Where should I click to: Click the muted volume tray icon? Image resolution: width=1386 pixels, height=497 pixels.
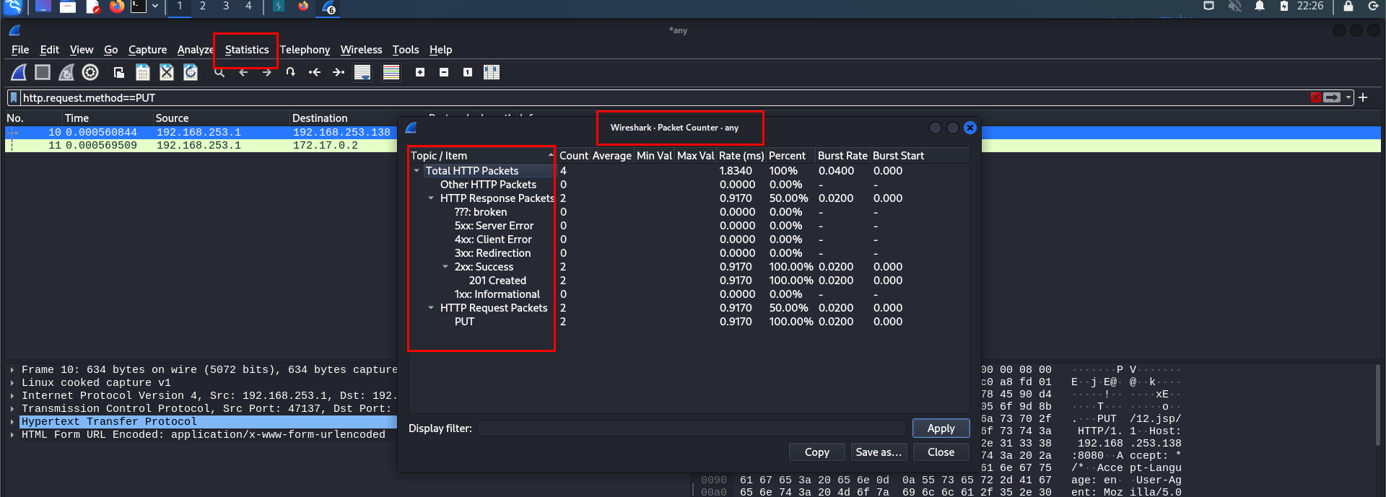[x=1235, y=6]
